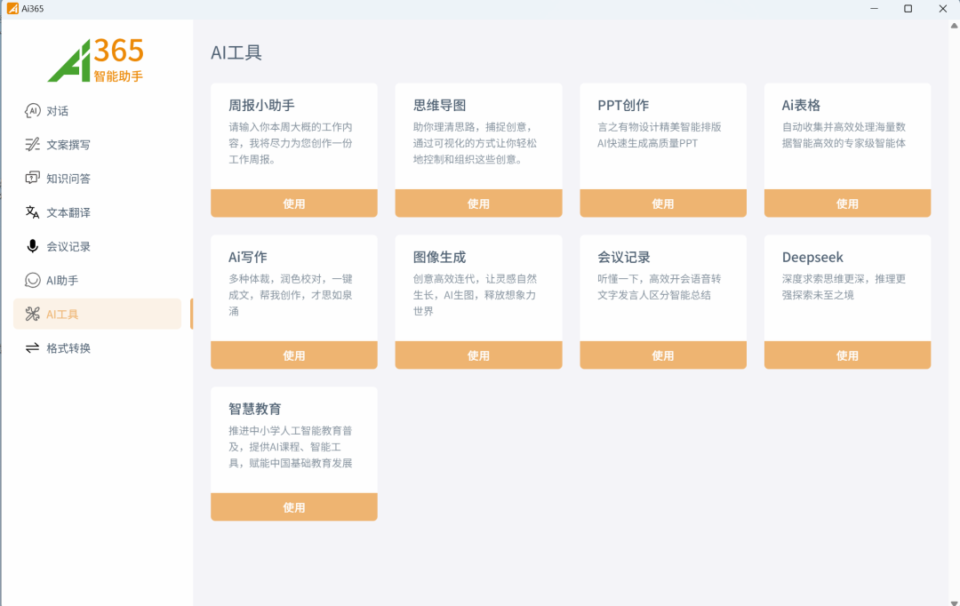
Task: Click 使用 on the 周报小助手 card
Action: [x=293, y=203]
